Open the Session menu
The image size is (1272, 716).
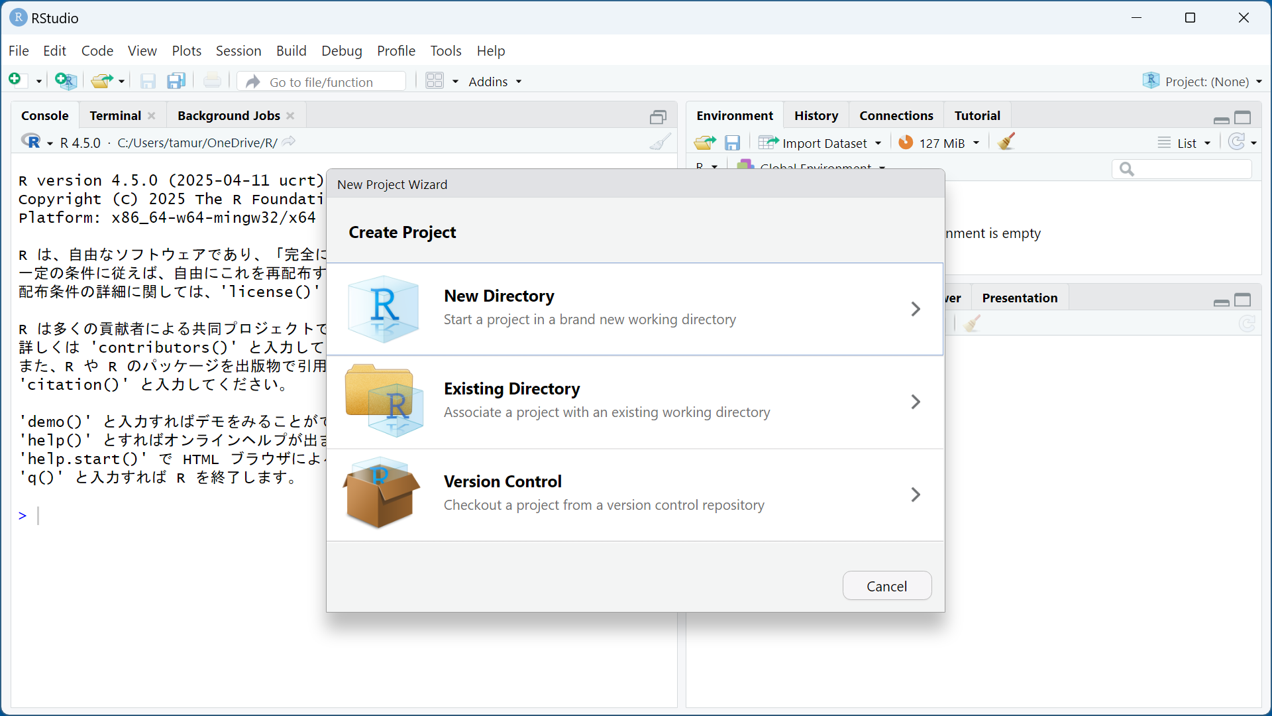click(x=238, y=51)
